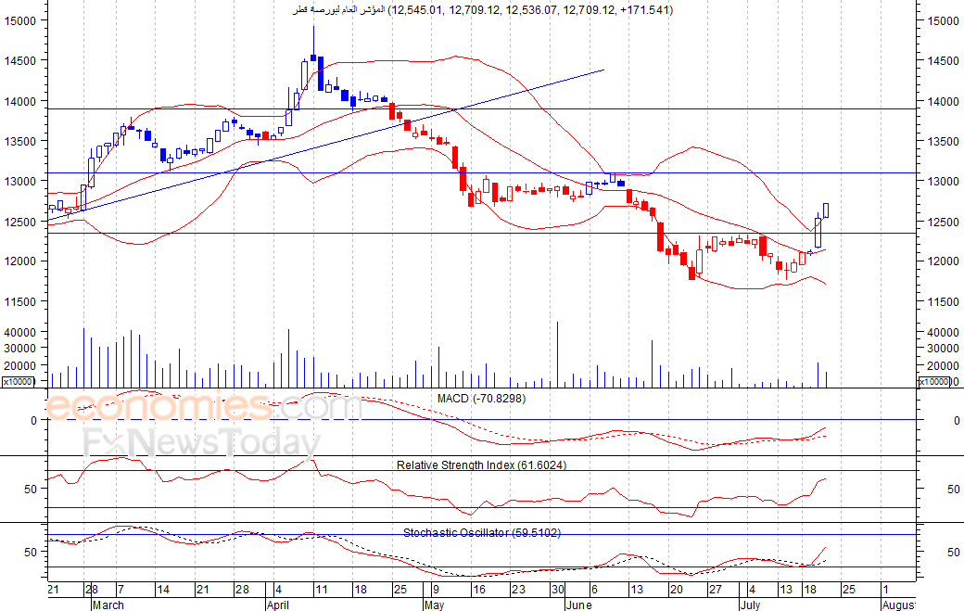Click the tallest volume bar near June
The image size is (964, 611).
click(558, 354)
